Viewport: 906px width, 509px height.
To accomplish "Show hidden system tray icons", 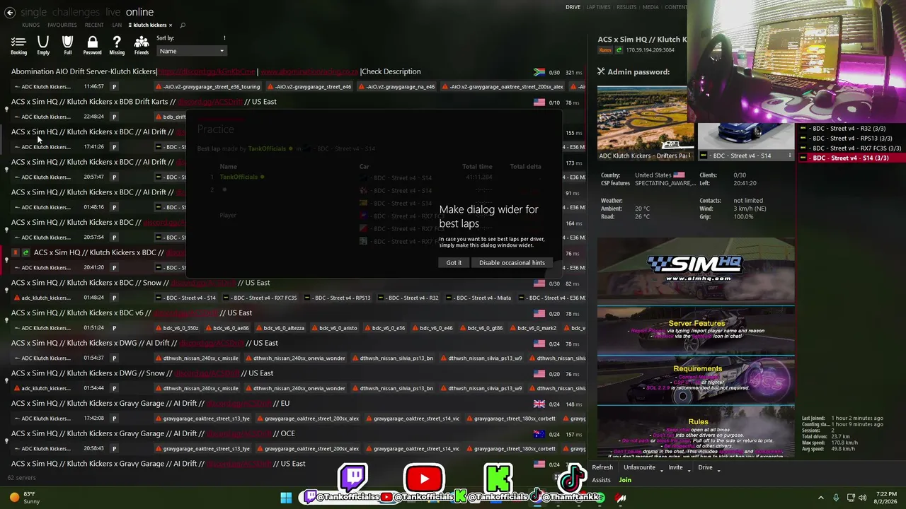I will tap(821, 498).
